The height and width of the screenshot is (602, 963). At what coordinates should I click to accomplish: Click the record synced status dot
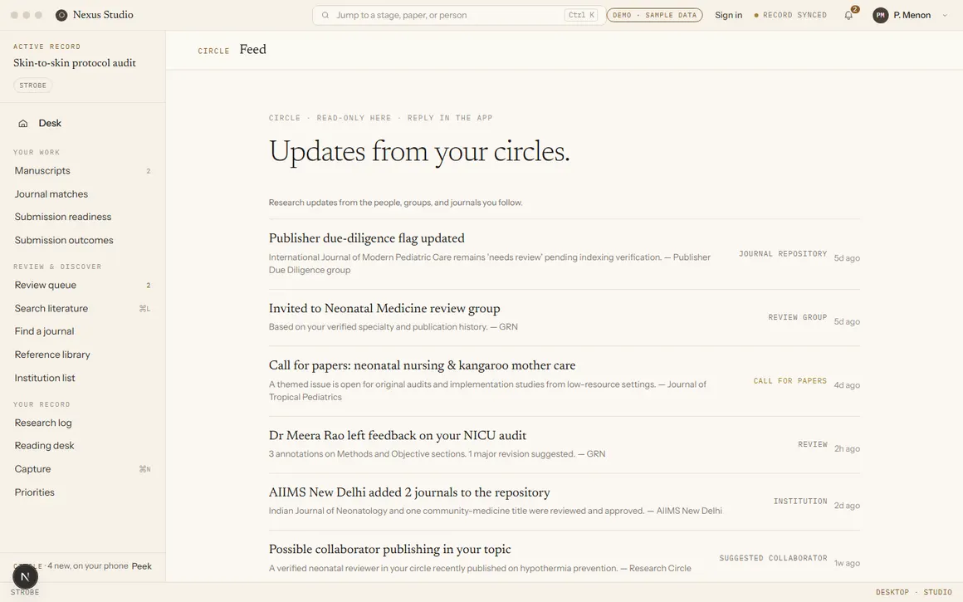tap(756, 15)
